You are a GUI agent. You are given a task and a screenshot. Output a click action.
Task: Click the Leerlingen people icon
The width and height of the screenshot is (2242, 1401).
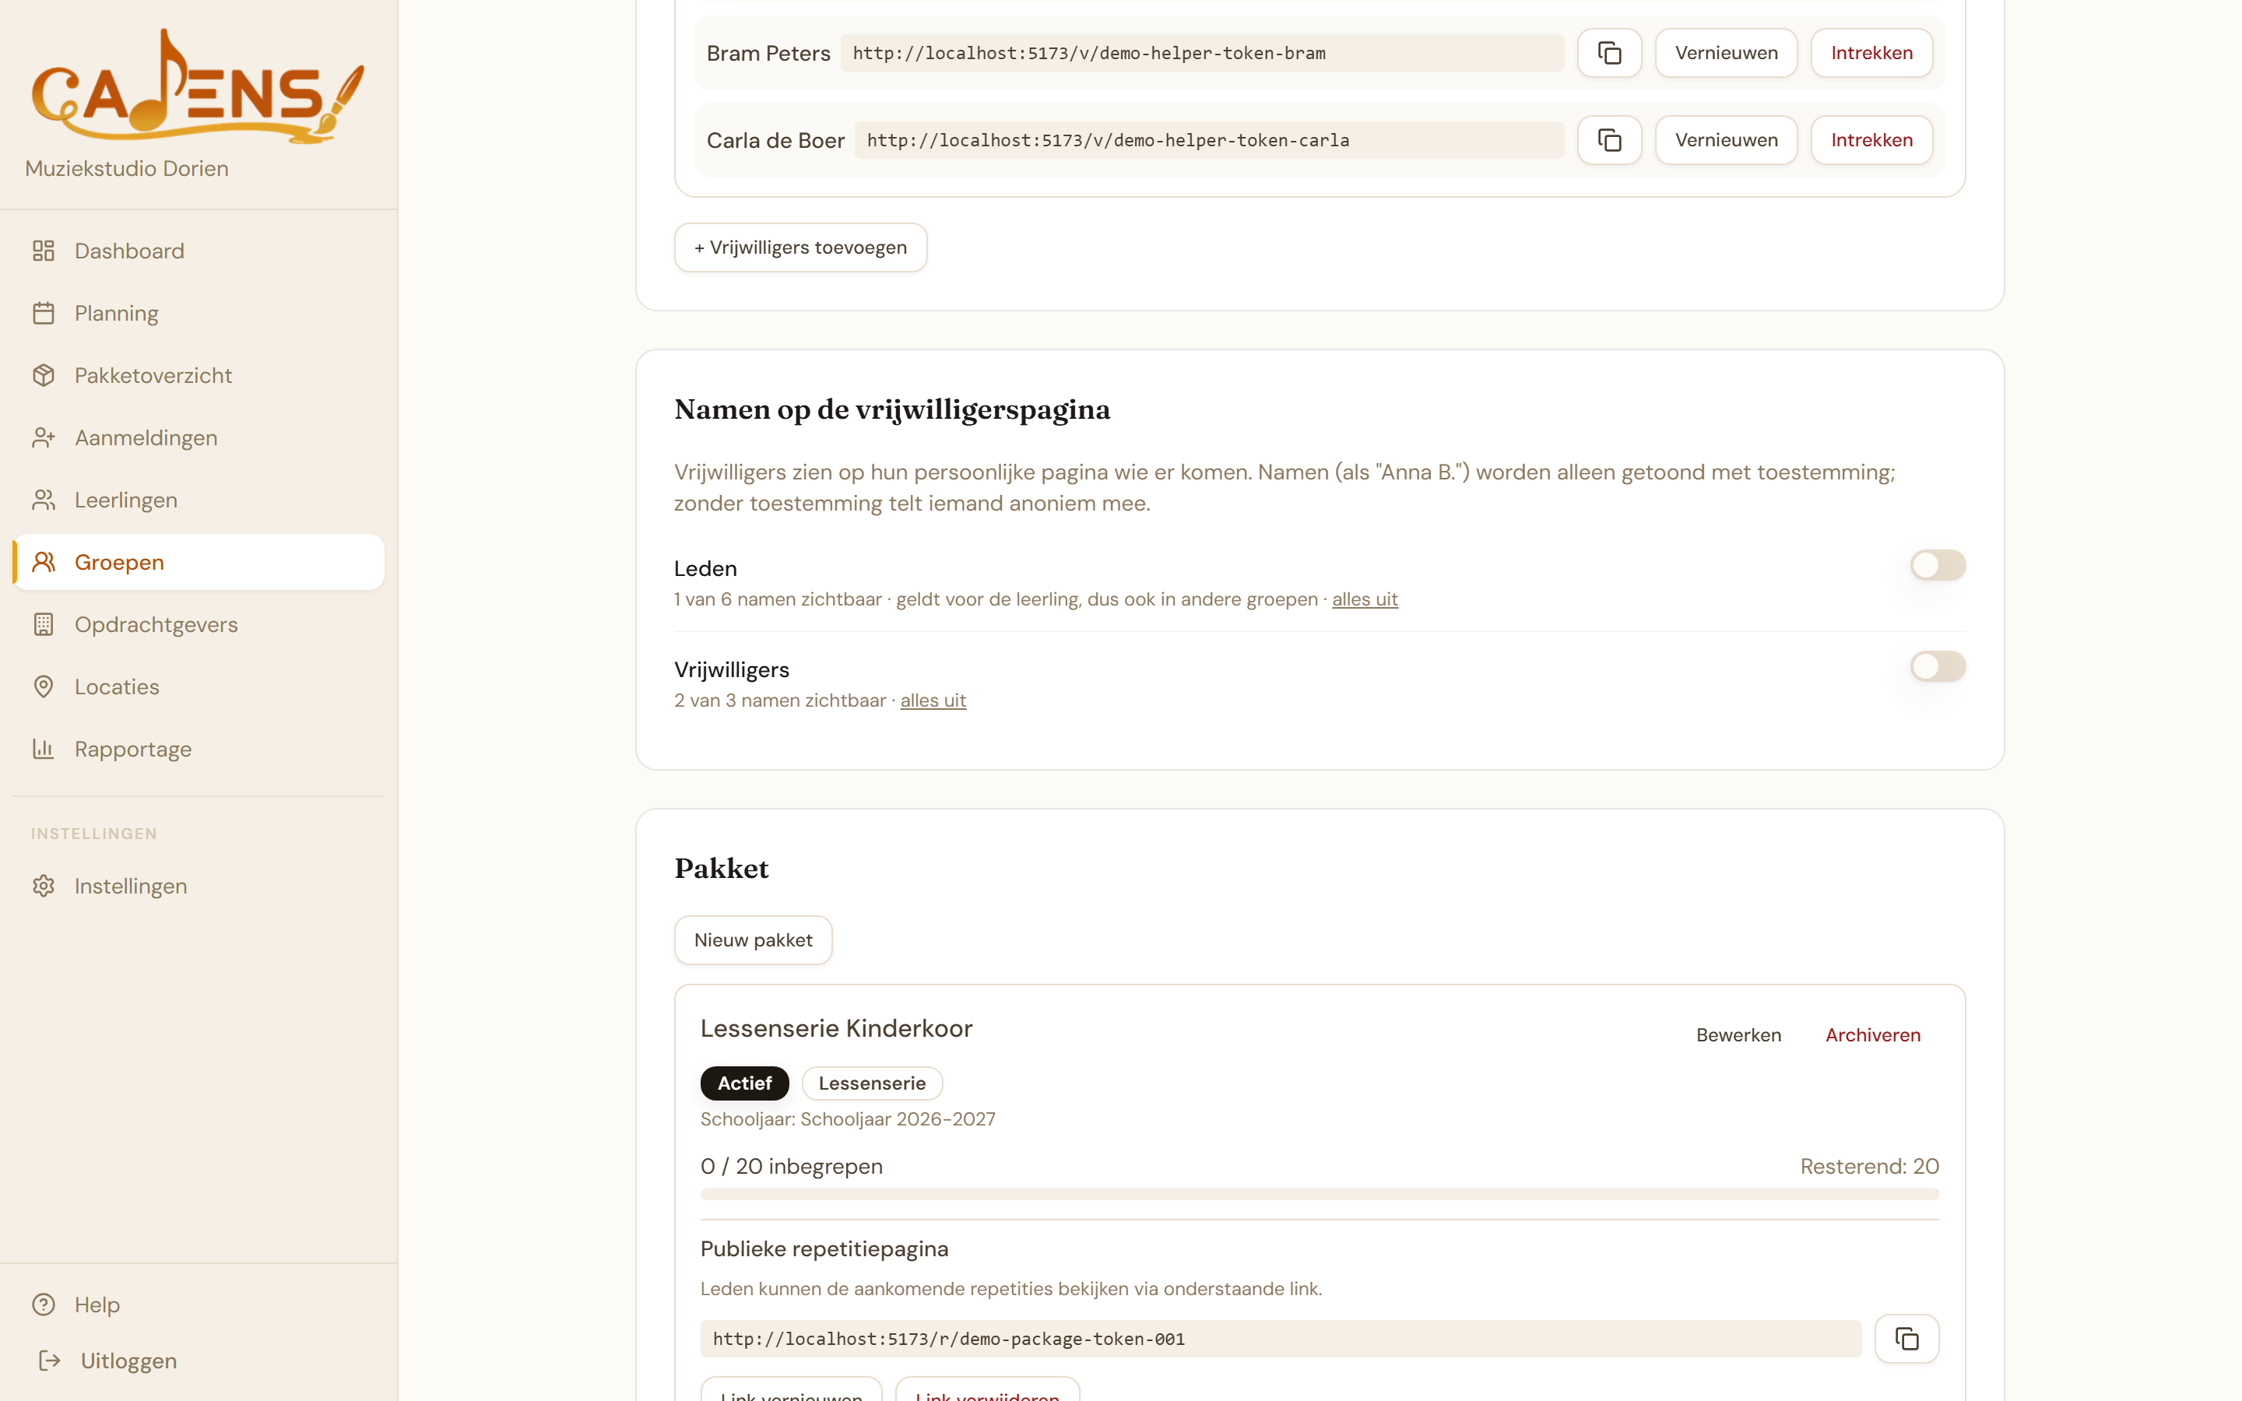(x=44, y=500)
